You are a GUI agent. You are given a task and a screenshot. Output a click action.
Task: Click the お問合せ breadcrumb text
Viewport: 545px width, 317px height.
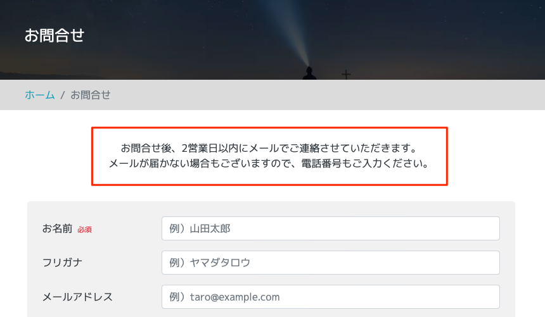pos(90,95)
